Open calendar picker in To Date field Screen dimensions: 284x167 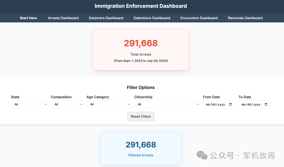[266, 105]
